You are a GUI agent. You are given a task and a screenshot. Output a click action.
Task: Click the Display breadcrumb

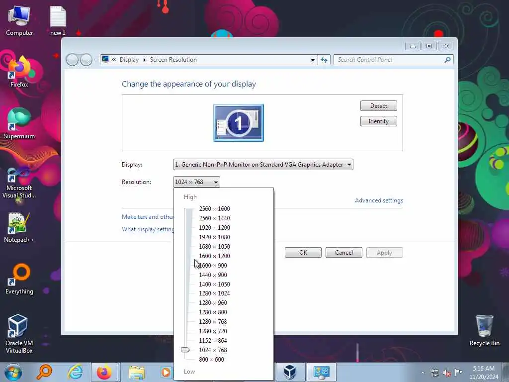(x=129, y=60)
